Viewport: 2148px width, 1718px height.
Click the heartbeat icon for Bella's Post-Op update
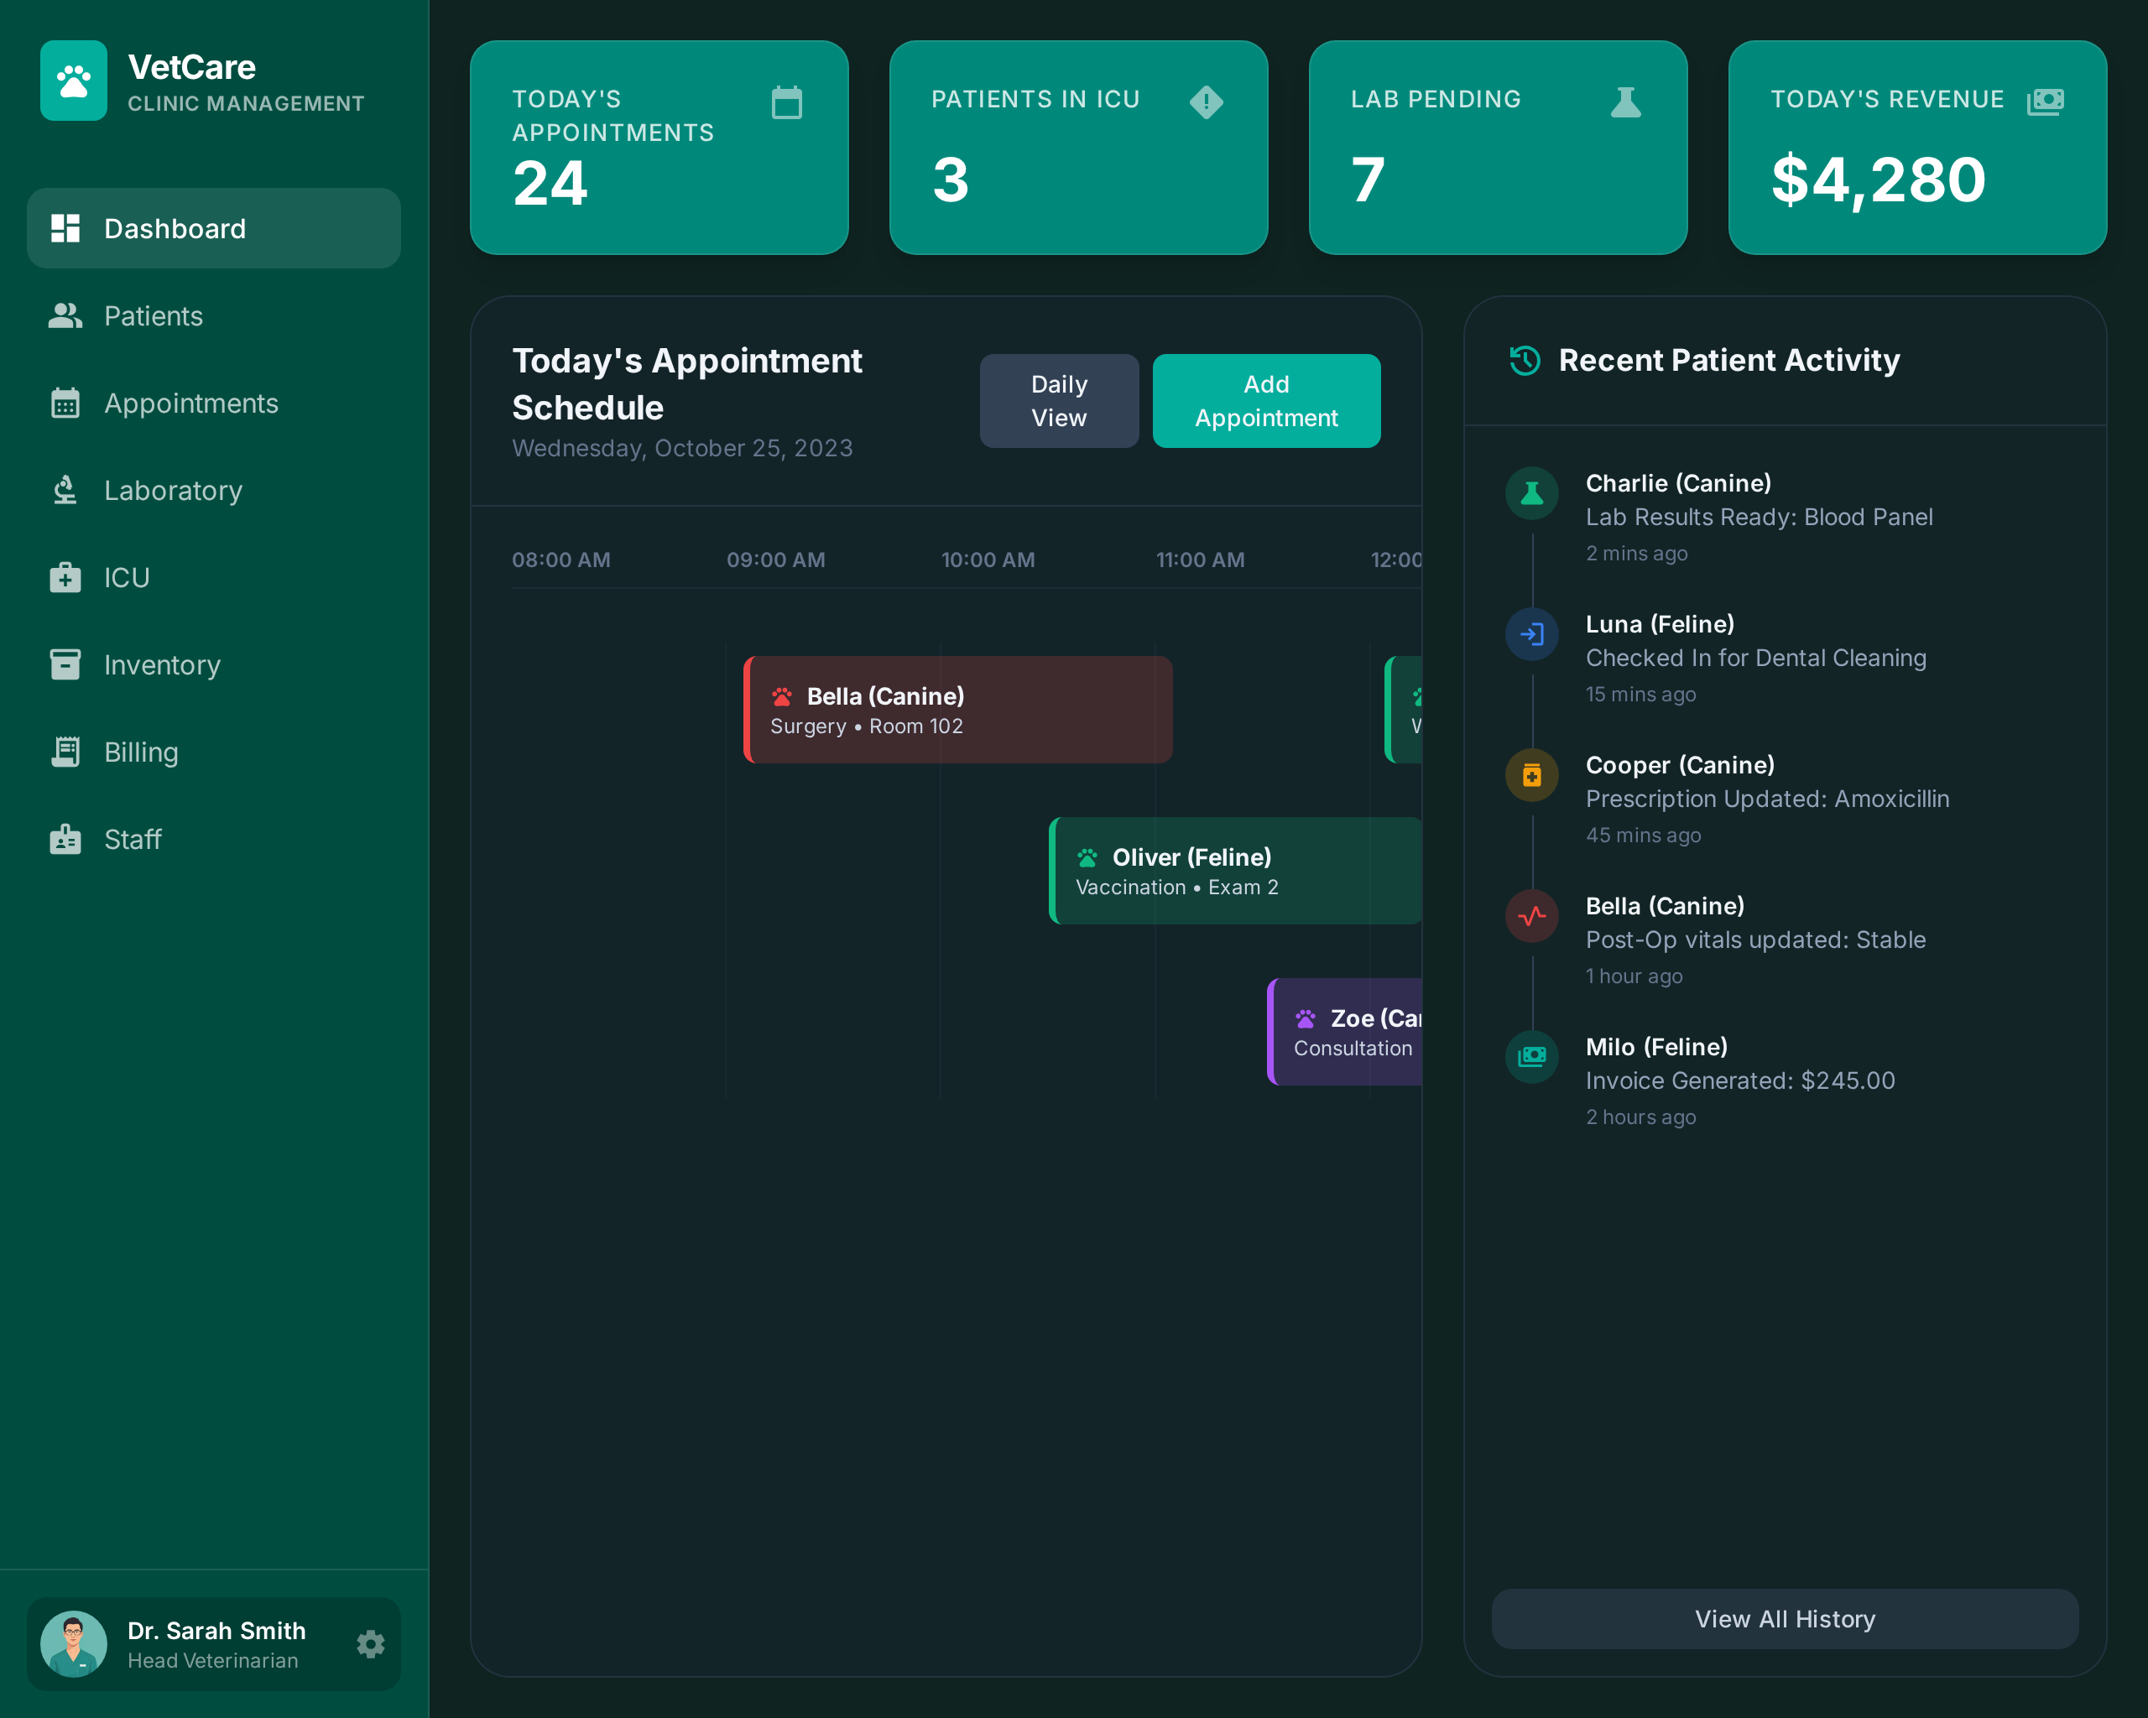click(1531, 915)
